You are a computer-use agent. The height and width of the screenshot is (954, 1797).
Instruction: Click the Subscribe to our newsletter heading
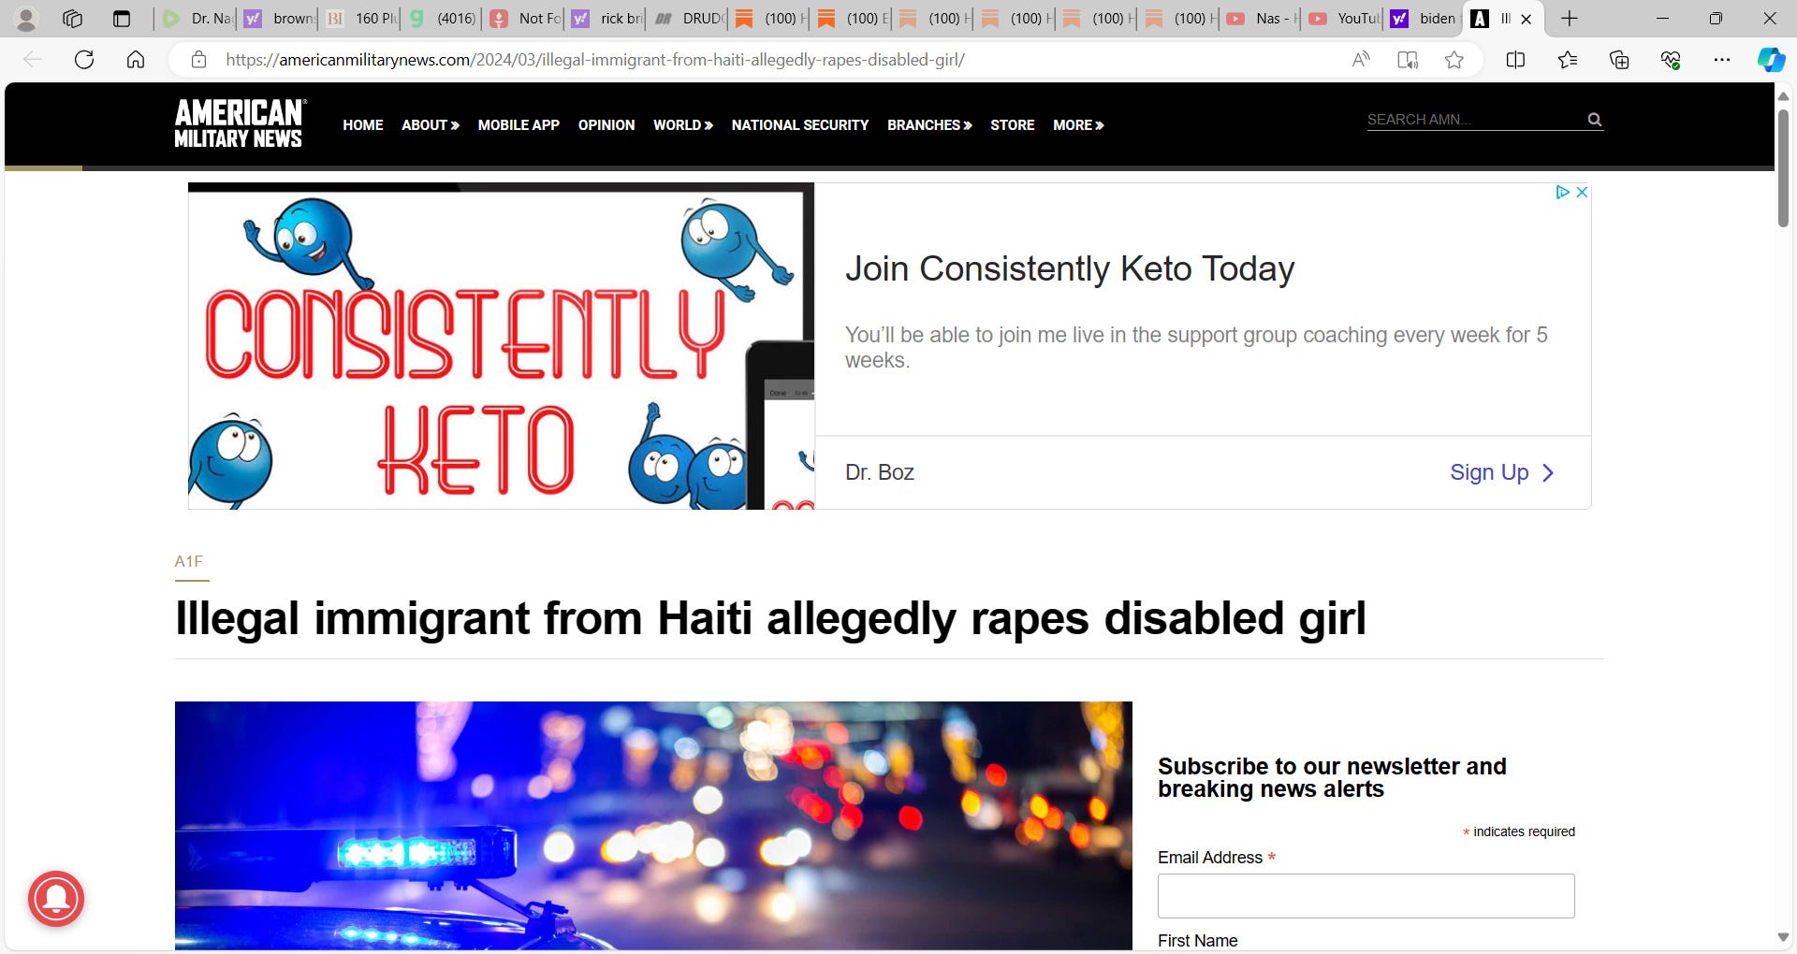coord(1332,777)
